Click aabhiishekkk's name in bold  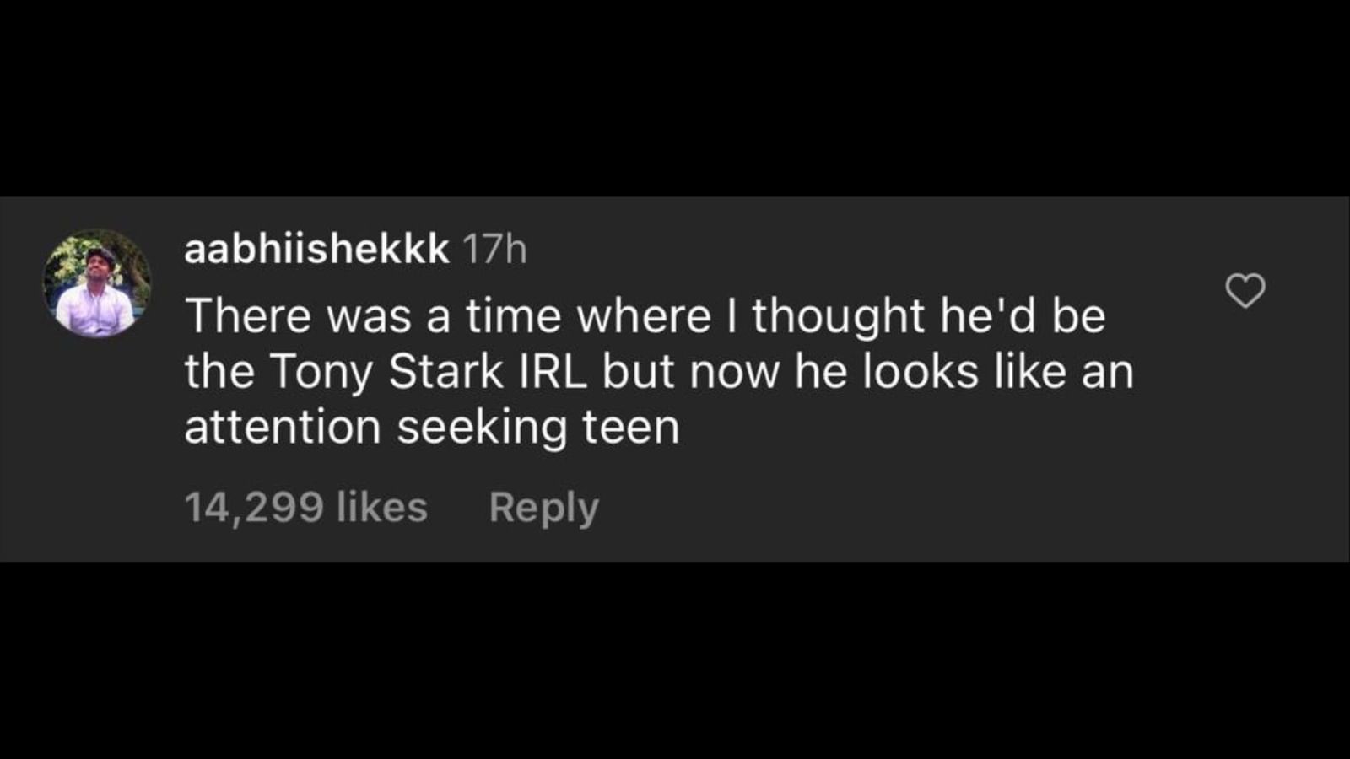coord(314,248)
